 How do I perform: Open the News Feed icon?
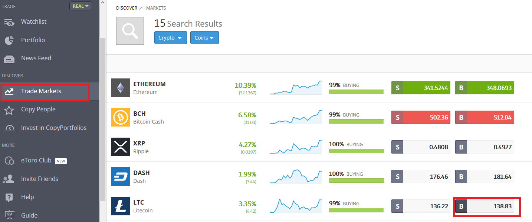pyautogui.click(x=9, y=58)
